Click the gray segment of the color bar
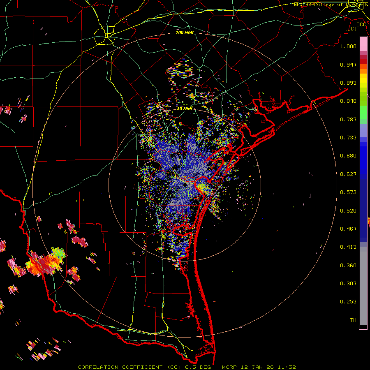Viewport: 370px width, 370px height. coord(363,286)
